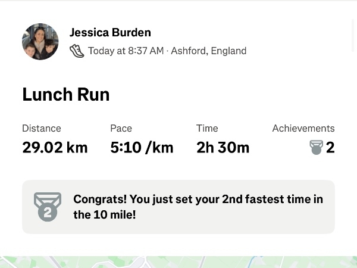This screenshot has height=268, width=357.
Task: Click the Time stat label
Action: pos(207,128)
